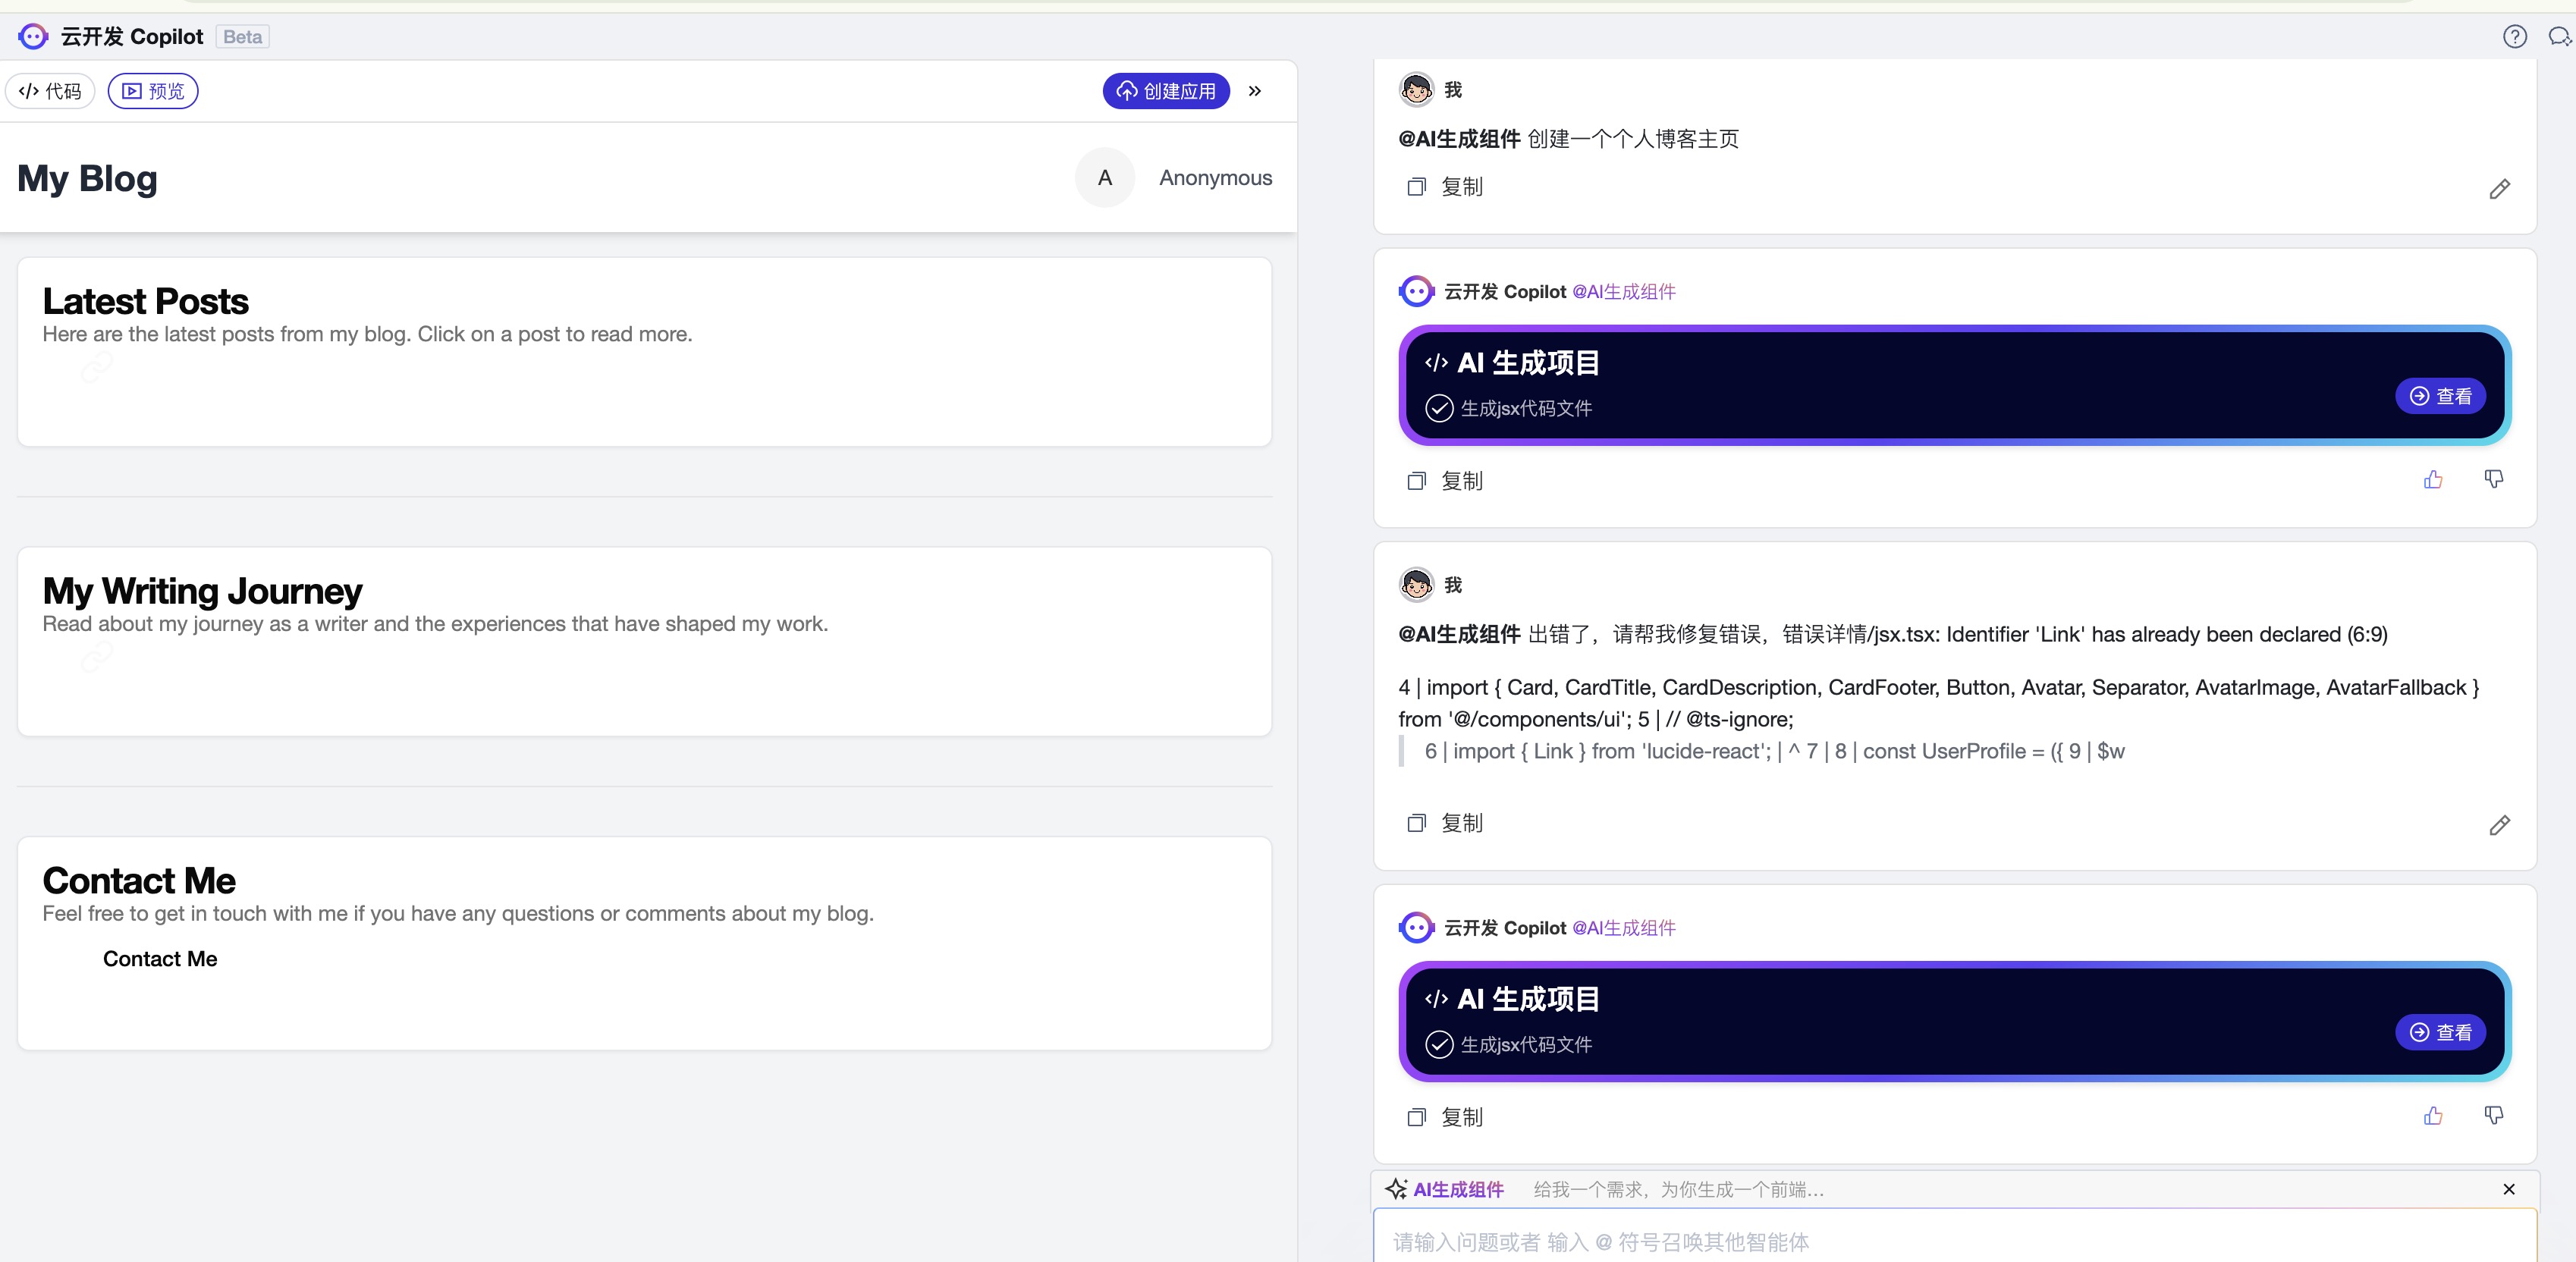Edit the blog homepage request message
The image size is (2576, 1262).
pyautogui.click(x=2499, y=189)
